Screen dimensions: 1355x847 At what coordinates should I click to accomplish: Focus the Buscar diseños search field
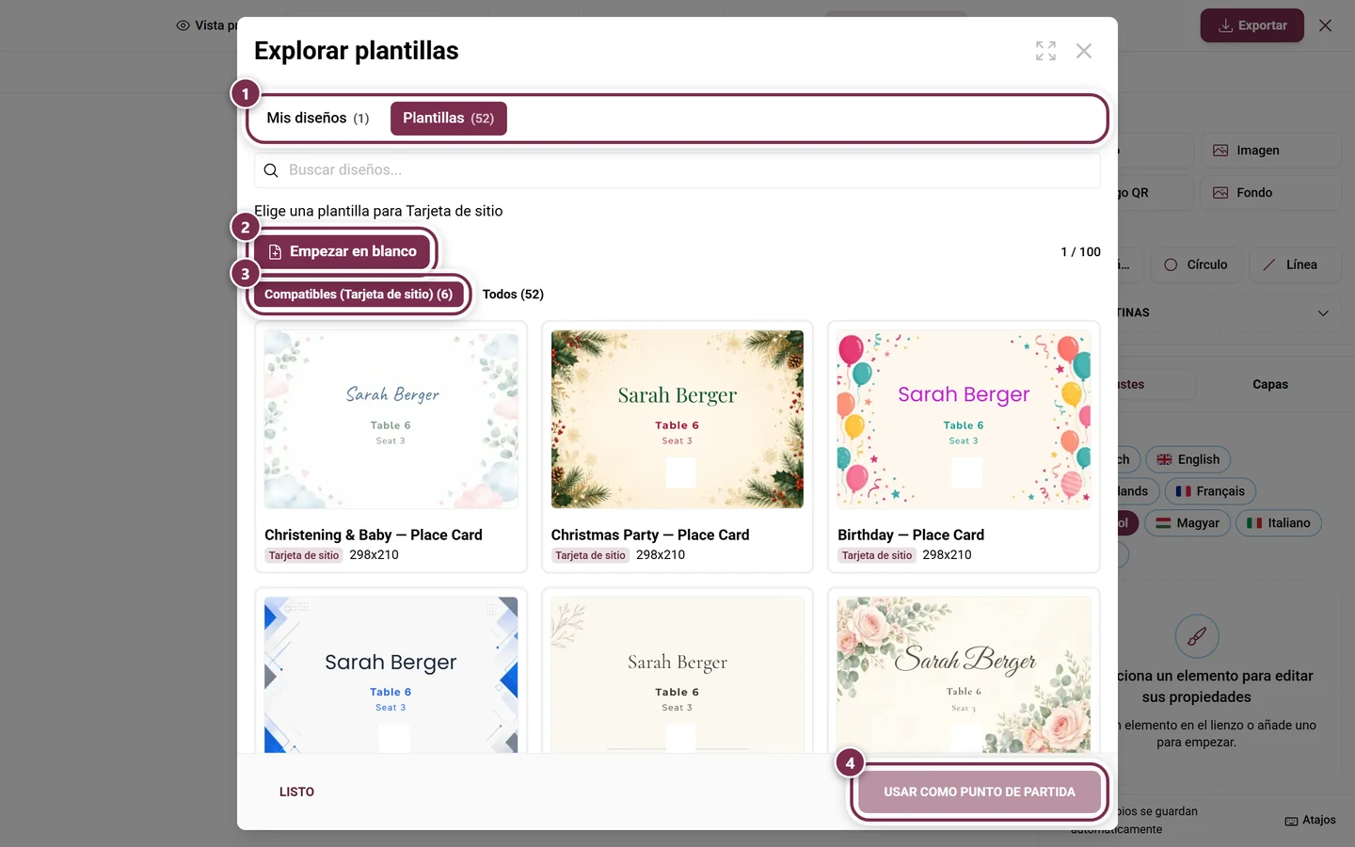677,170
